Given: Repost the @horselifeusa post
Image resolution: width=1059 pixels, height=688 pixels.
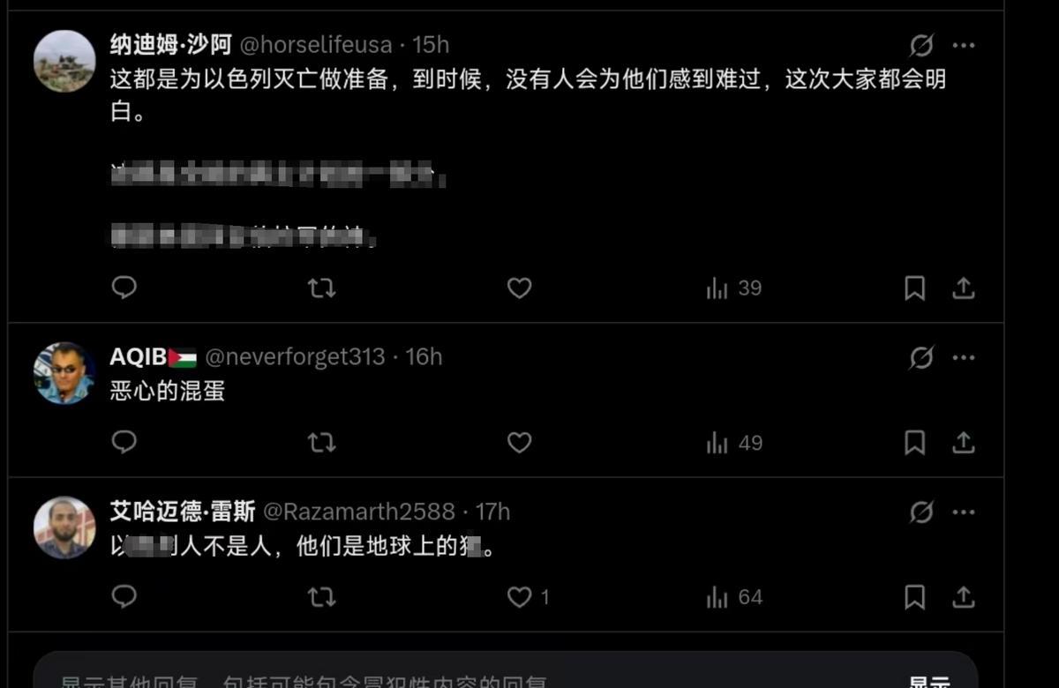Looking at the screenshot, I should [322, 288].
